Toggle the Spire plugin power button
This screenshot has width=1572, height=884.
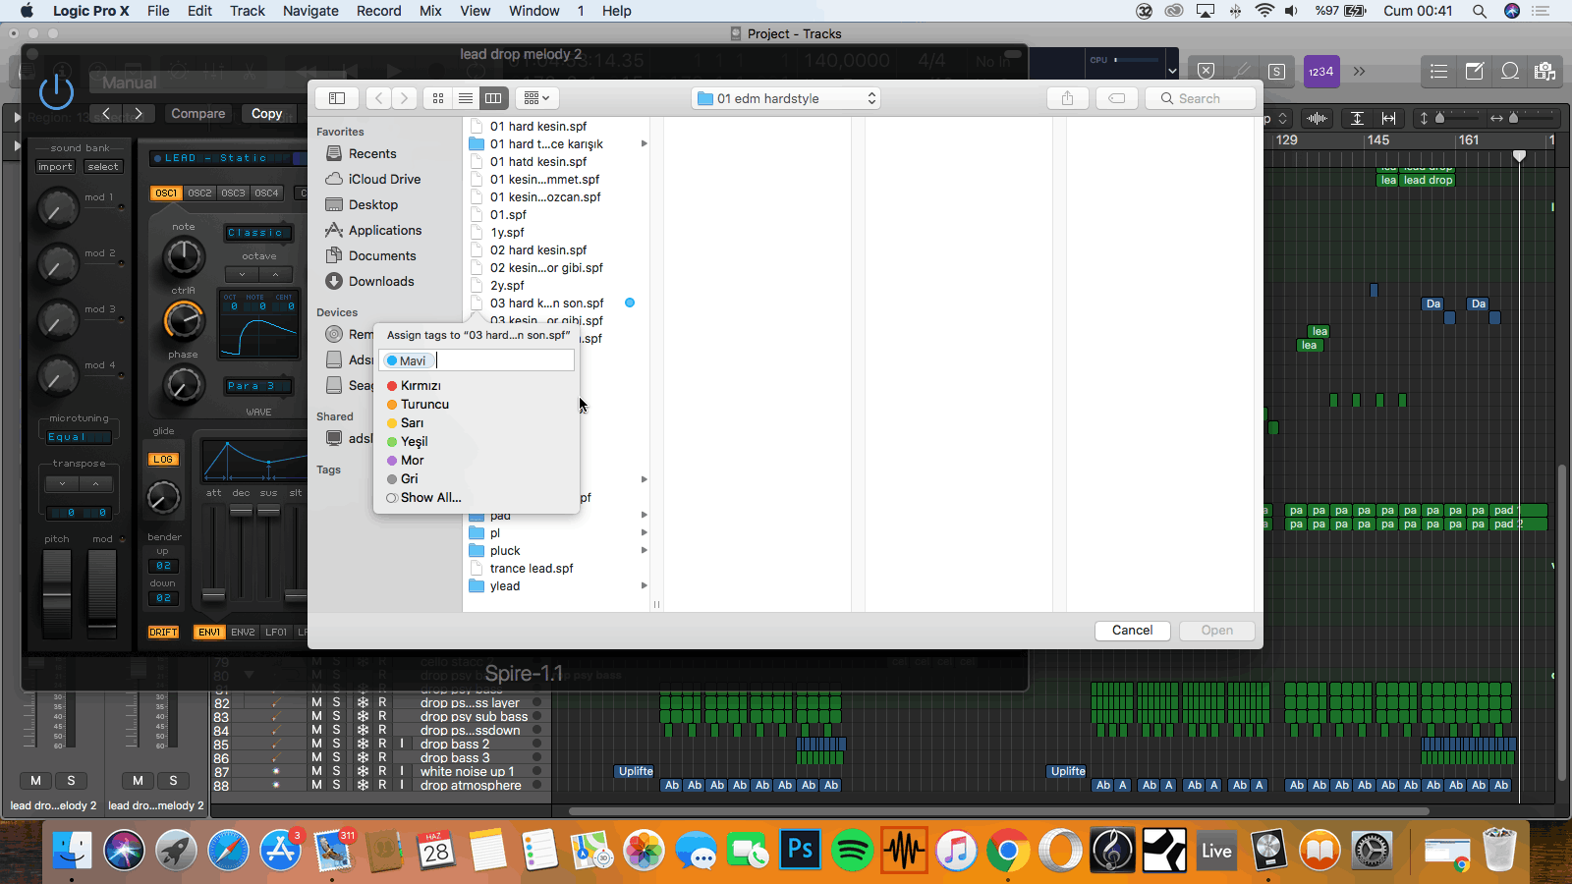[x=56, y=90]
